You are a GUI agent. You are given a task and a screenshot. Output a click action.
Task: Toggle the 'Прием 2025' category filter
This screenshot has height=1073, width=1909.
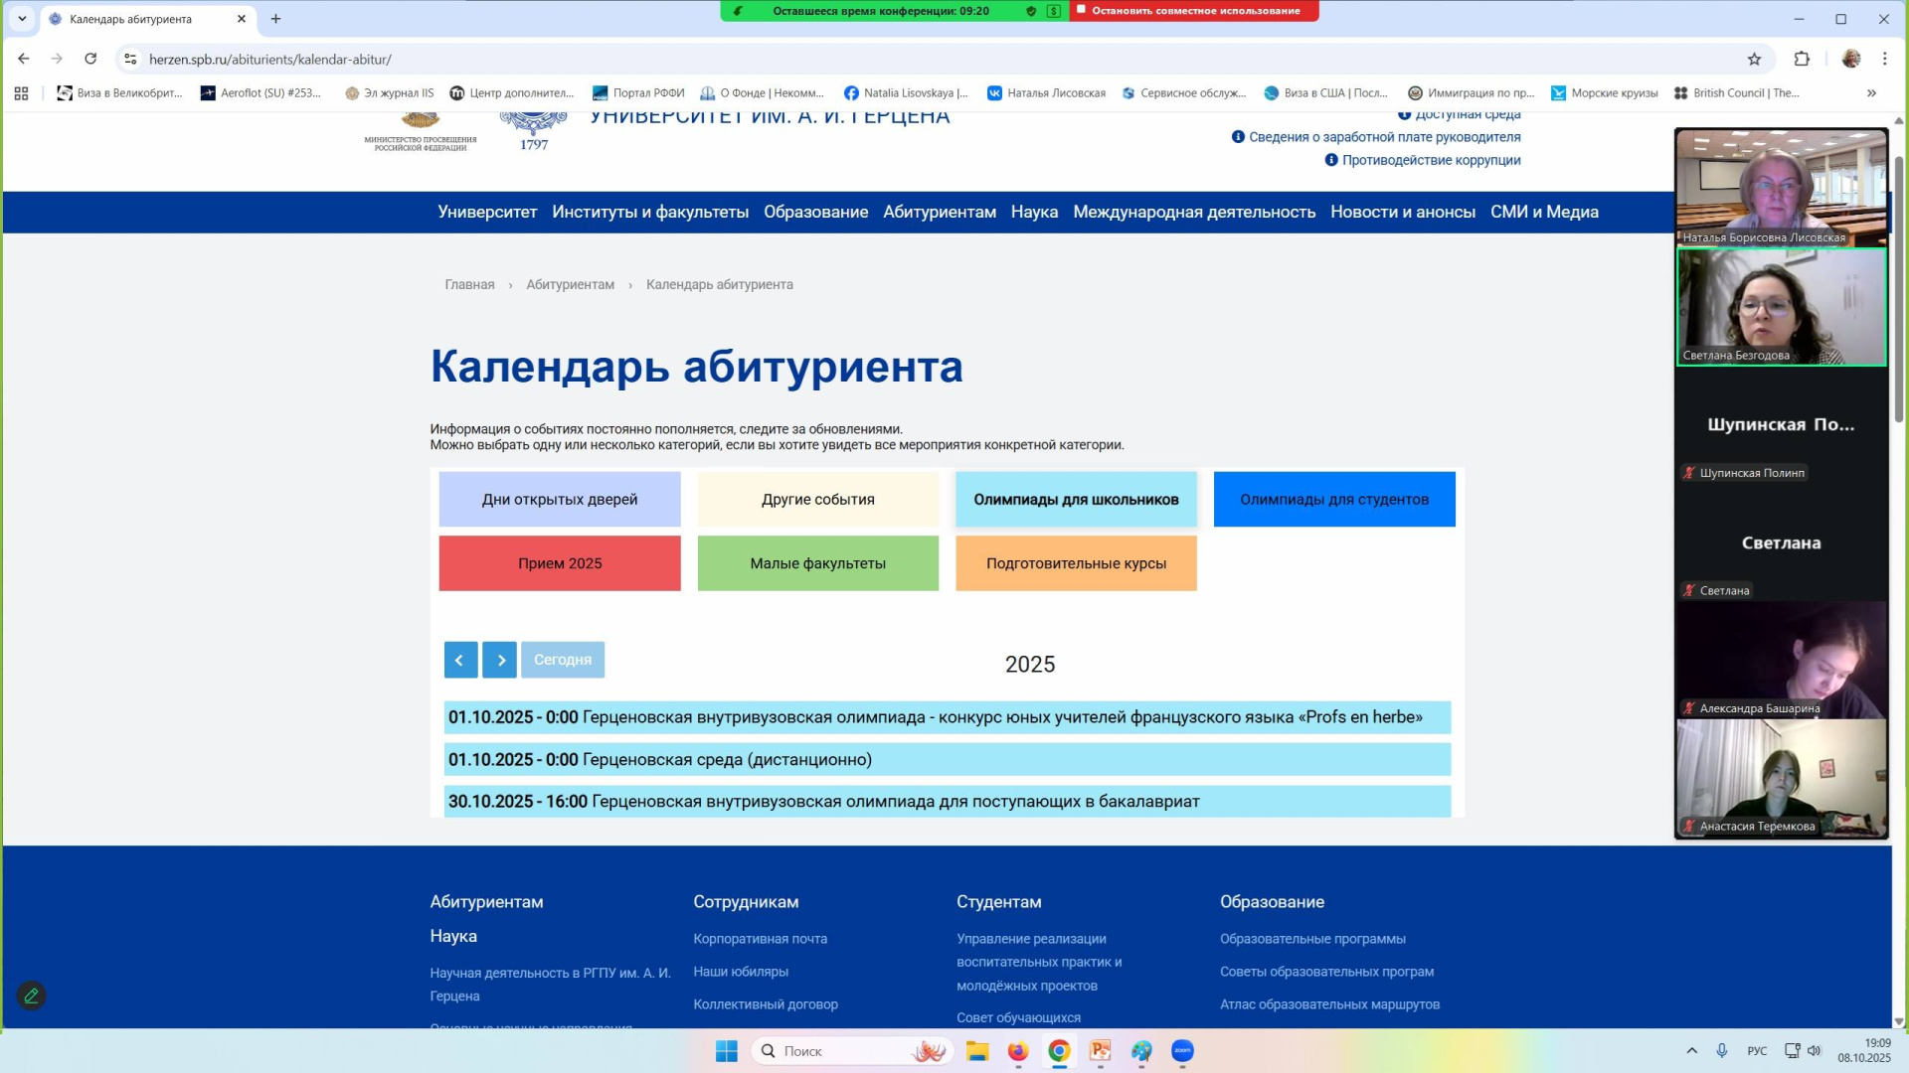tap(560, 563)
